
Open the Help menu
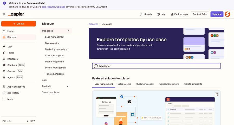(161, 14)
